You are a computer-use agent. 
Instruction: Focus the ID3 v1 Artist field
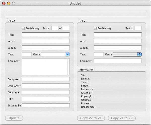coord(118,41)
